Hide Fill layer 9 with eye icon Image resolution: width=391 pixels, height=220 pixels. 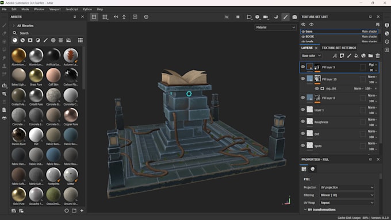tap(302, 67)
